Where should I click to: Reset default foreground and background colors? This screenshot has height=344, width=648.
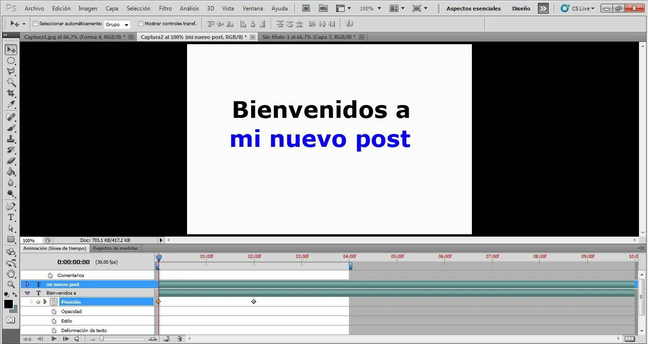7,295
